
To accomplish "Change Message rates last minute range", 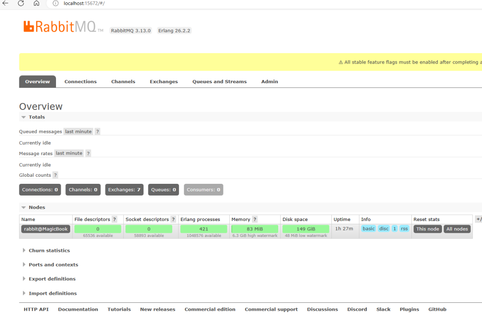I will tap(69, 153).
